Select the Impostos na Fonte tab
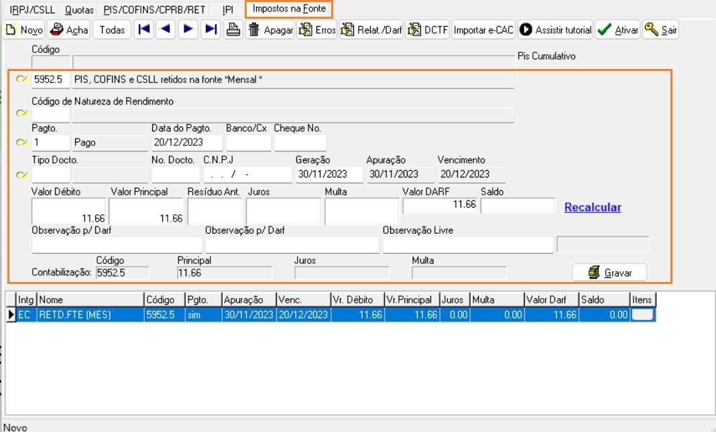716x432 pixels. (x=289, y=9)
